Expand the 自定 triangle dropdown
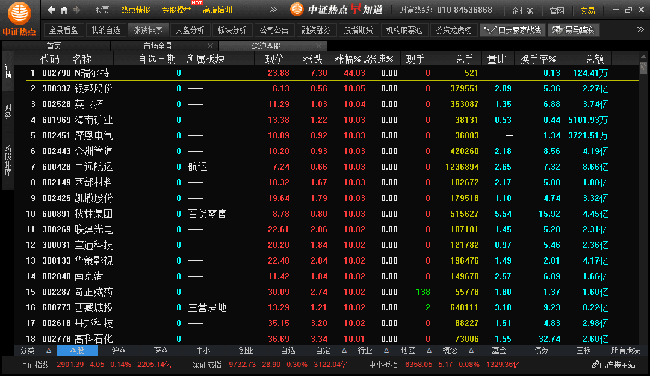Screen dimensions: 650x376 [344, 350]
